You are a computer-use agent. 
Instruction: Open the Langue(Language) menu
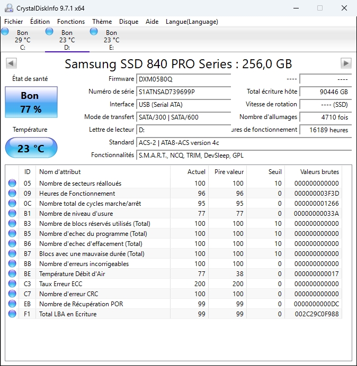[192, 22]
